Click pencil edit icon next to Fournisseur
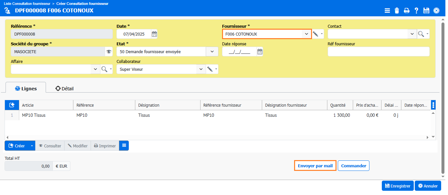Viewport: 448px width, 195px height. [315, 34]
